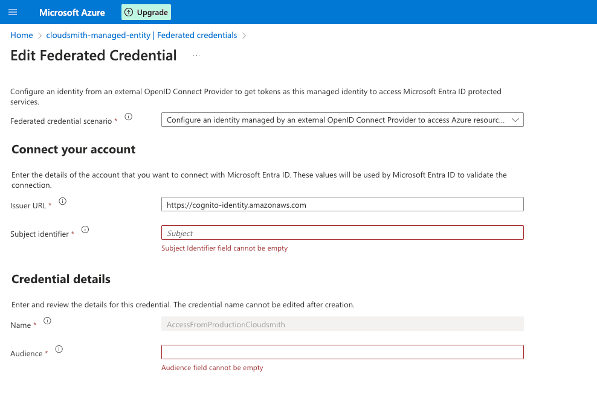
Task: Go to Home breadcrumb
Action: coord(22,36)
